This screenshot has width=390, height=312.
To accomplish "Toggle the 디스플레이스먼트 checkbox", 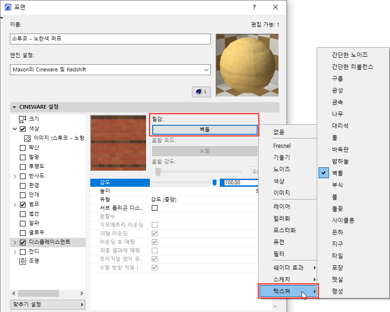I will [23, 243].
